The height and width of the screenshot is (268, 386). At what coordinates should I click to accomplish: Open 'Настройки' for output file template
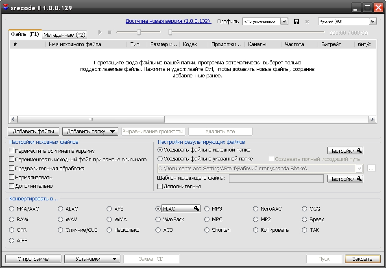[x=345, y=179]
